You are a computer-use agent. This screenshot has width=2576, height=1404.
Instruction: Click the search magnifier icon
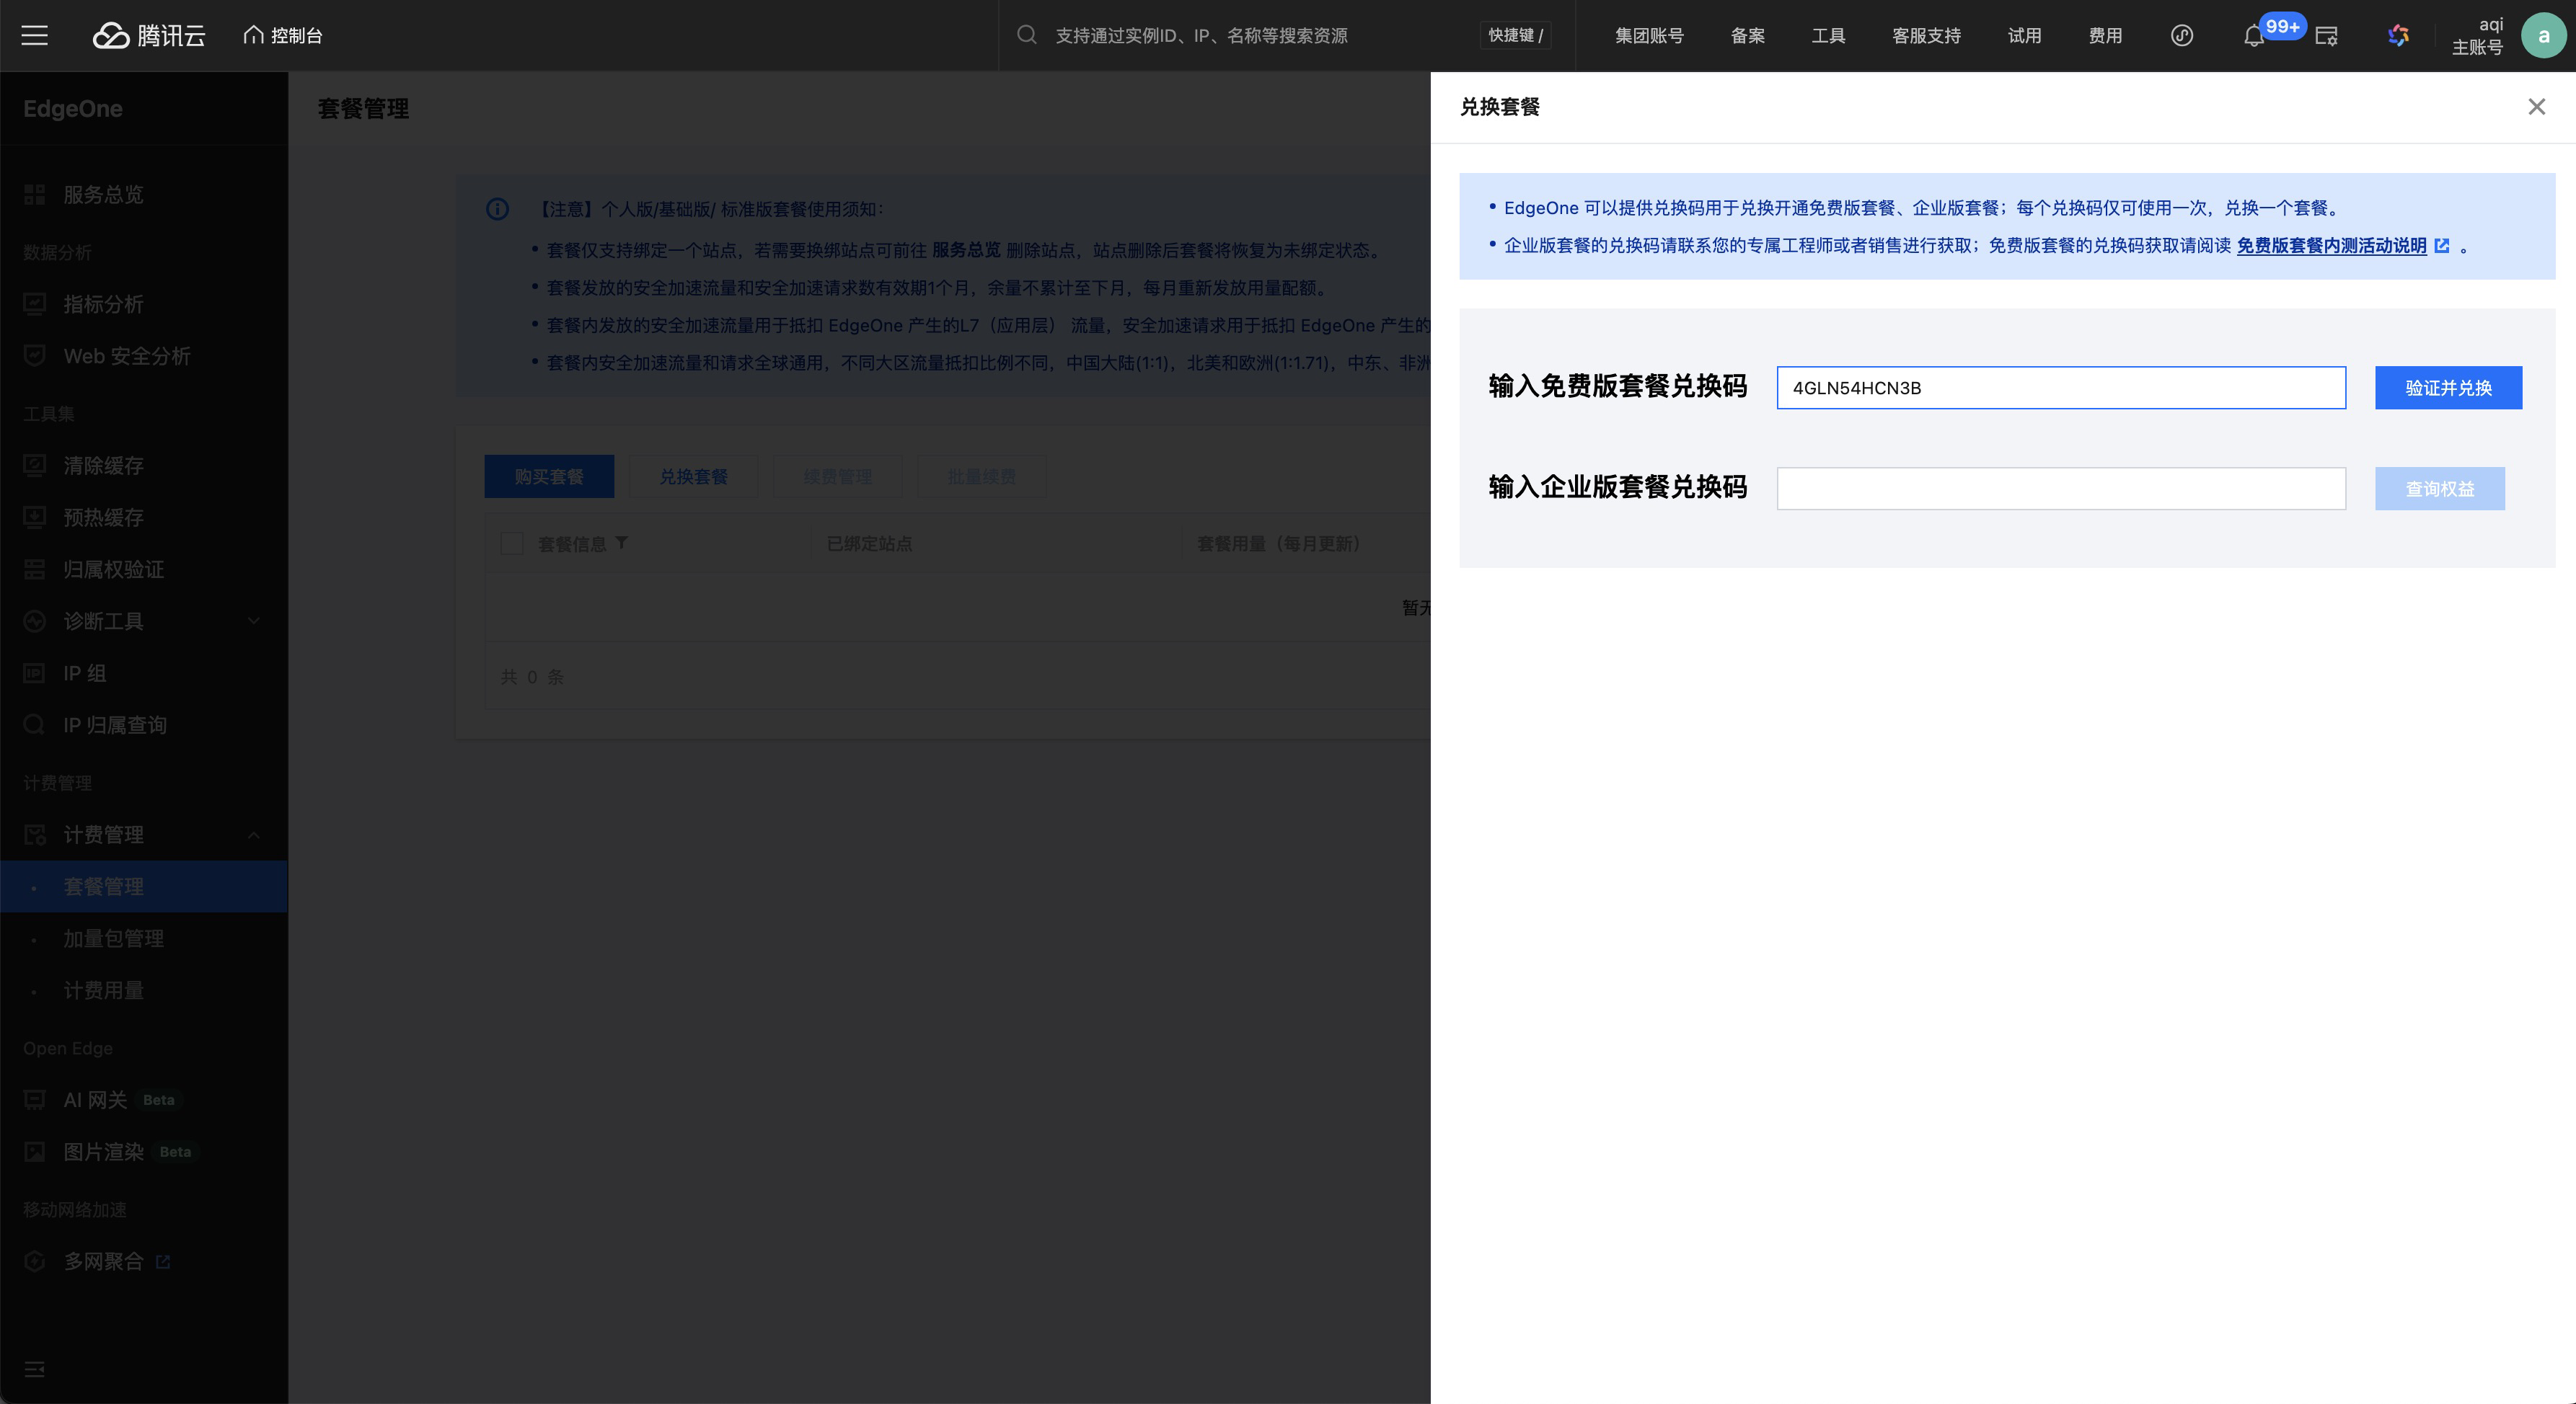1027,35
